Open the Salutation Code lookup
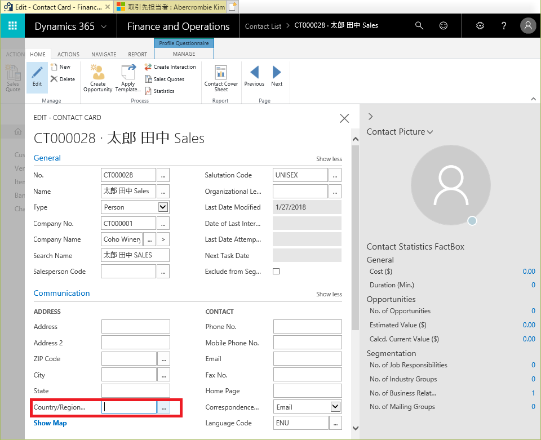Viewport: 541px width, 440px height. [x=335, y=175]
